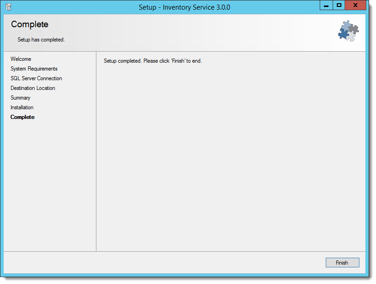Select the Installation step
376x284 pixels.
click(x=22, y=107)
